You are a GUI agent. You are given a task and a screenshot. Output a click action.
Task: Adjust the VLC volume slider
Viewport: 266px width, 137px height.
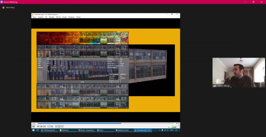click(175, 127)
